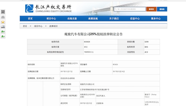Click the printer icon in sidebar
Image resolution: width=186 pixels, height=106 pixels.
click(3, 17)
